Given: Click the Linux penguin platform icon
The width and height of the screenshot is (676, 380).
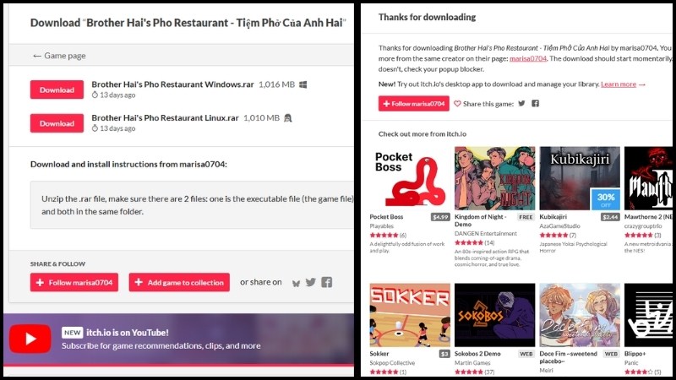Looking at the screenshot, I should (288, 117).
